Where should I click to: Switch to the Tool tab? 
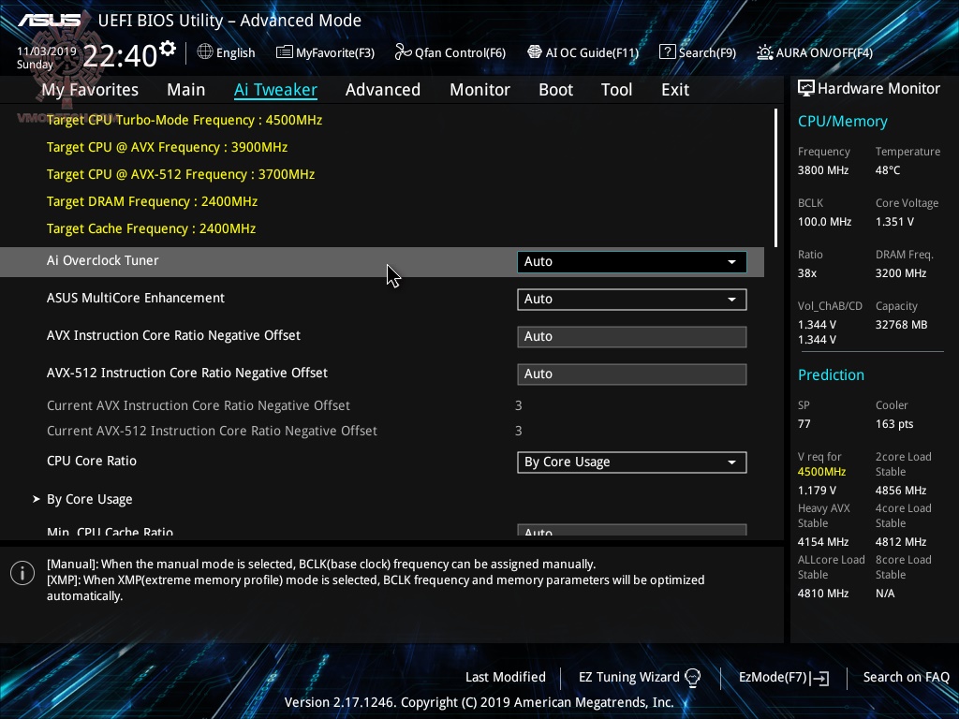[616, 90]
